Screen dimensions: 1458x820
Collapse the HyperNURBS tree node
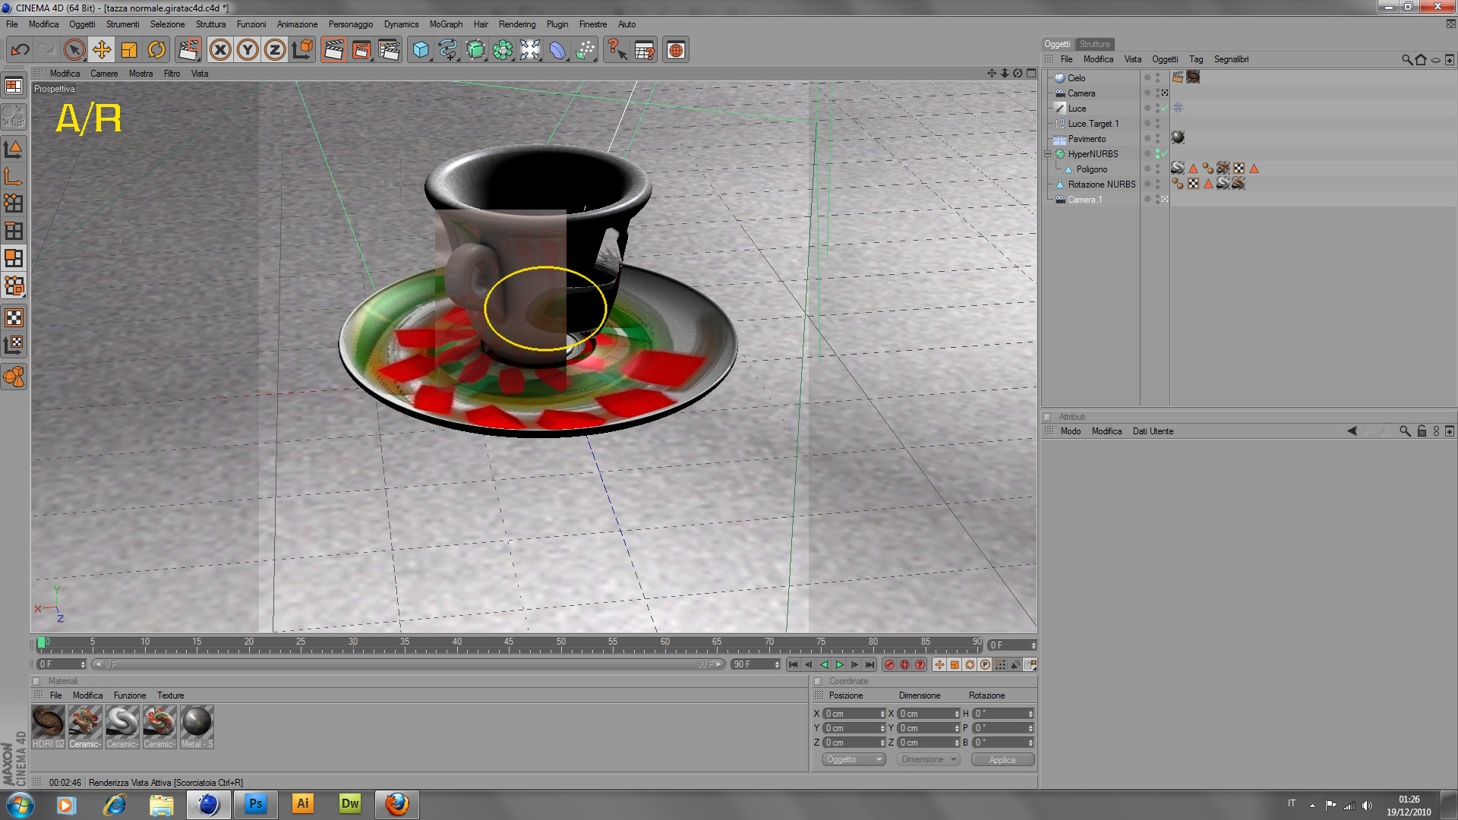coord(1049,154)
